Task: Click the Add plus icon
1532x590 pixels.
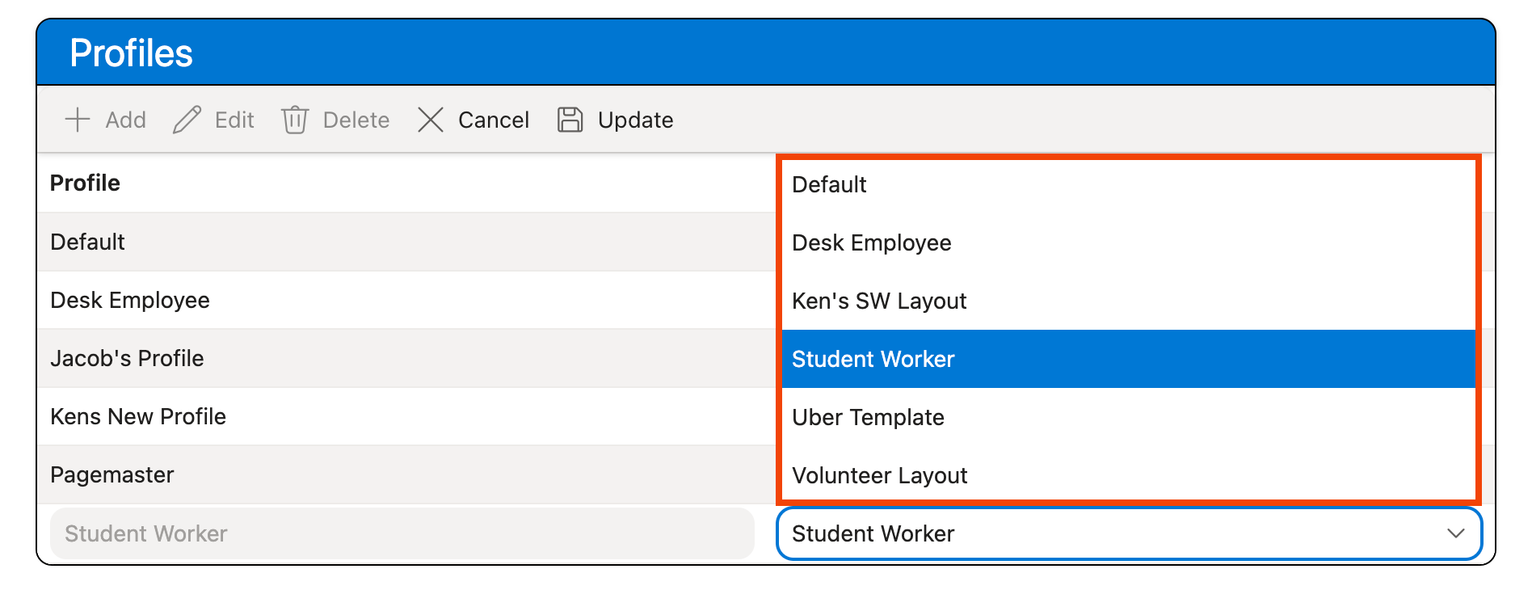Action: click(78, 120)
